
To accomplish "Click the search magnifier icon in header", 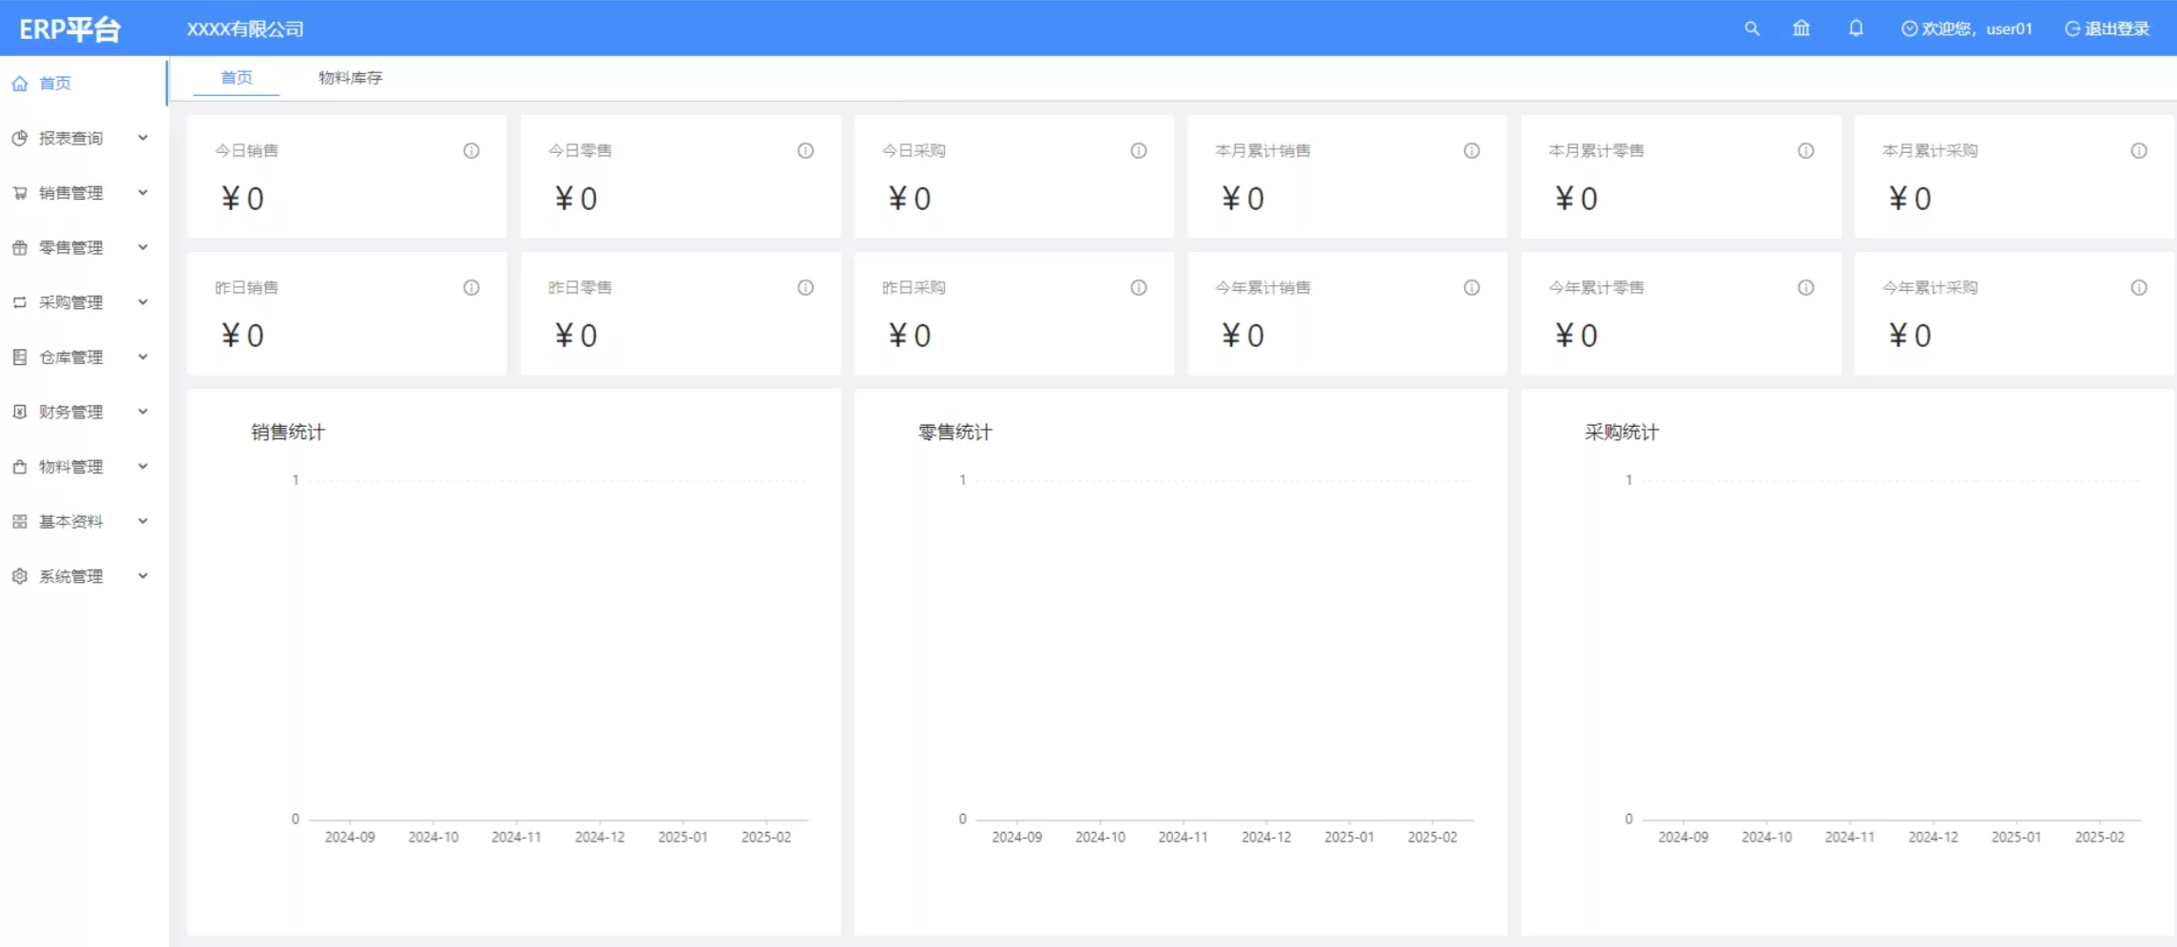I will pyautogui.click(x=1751, y=29).
